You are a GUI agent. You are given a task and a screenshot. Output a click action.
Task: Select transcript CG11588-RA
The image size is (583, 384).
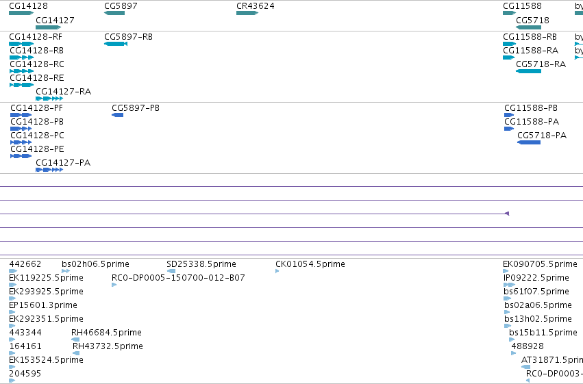[x=508, y=57]
